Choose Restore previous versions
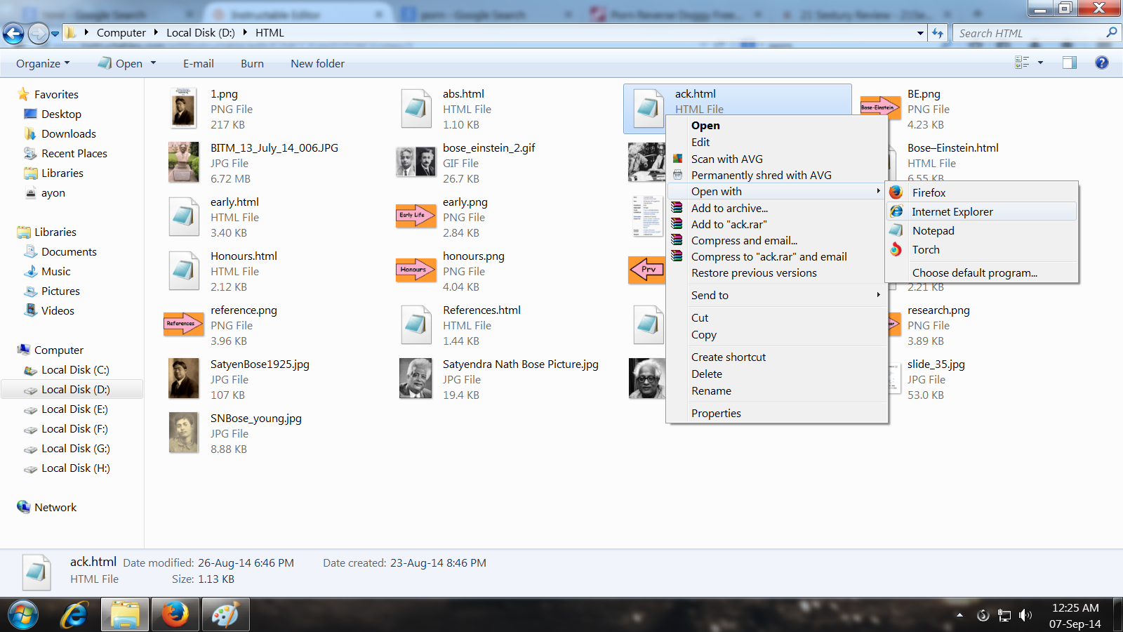This screenshot has width=1123, height=632. pyautogui.click(x=776, y=272)
